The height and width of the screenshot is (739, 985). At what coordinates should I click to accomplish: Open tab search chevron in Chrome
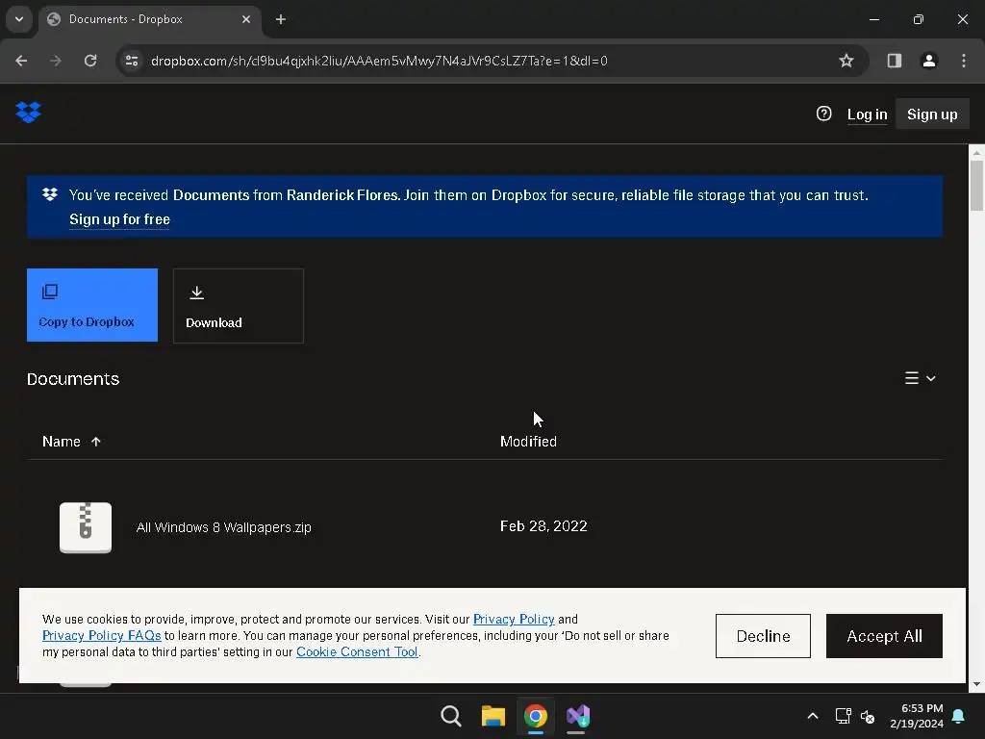pos(19,19)
